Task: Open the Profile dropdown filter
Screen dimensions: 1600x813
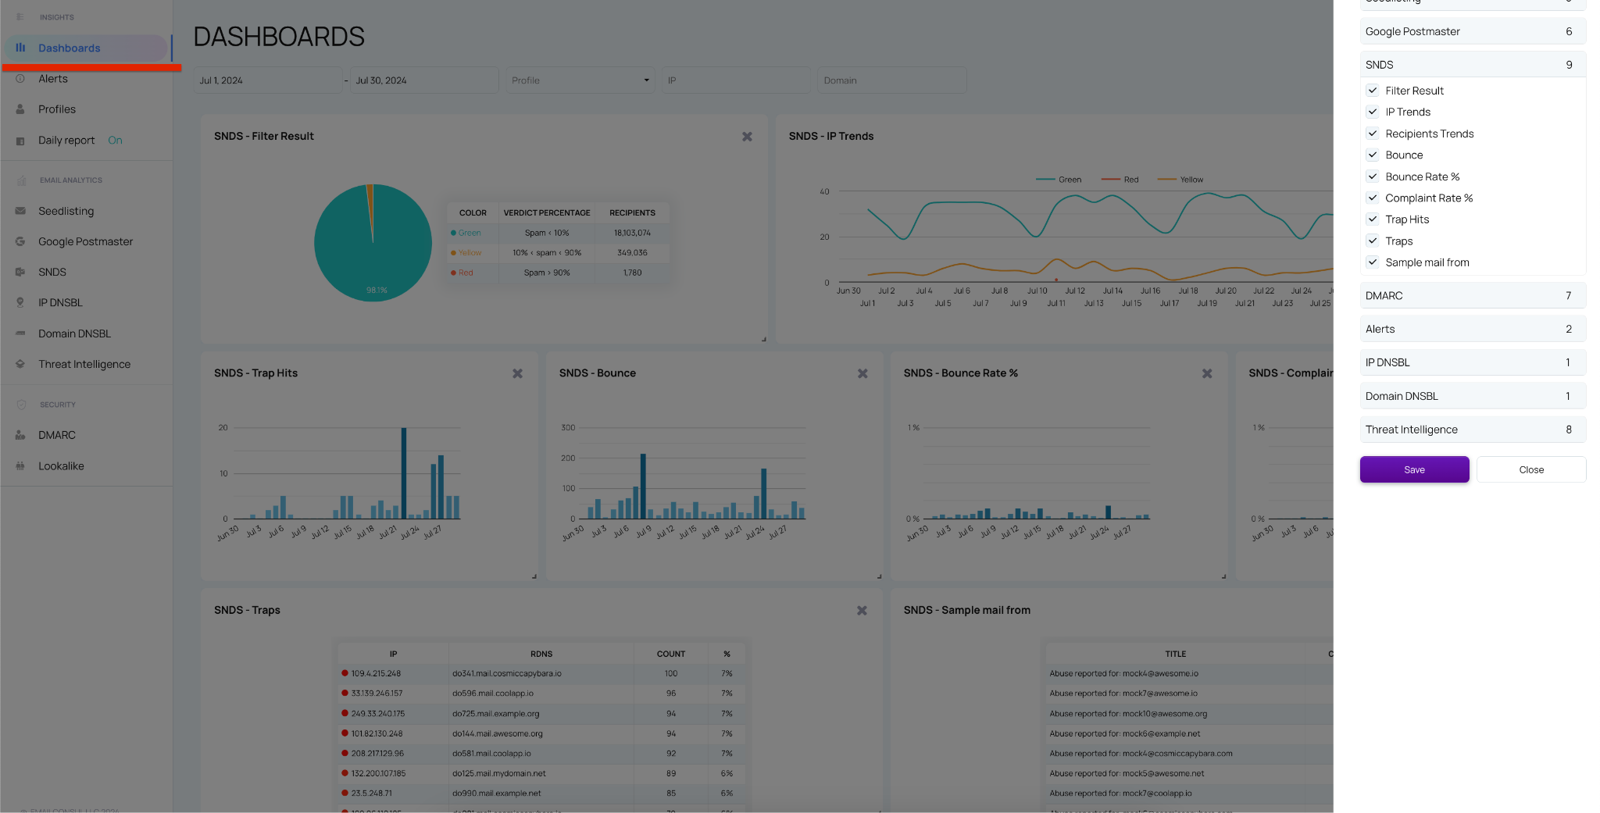Action: click(580, 80)
